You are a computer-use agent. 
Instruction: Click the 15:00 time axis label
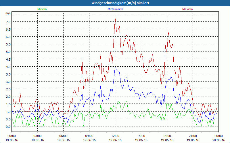[x=141, y=136]
